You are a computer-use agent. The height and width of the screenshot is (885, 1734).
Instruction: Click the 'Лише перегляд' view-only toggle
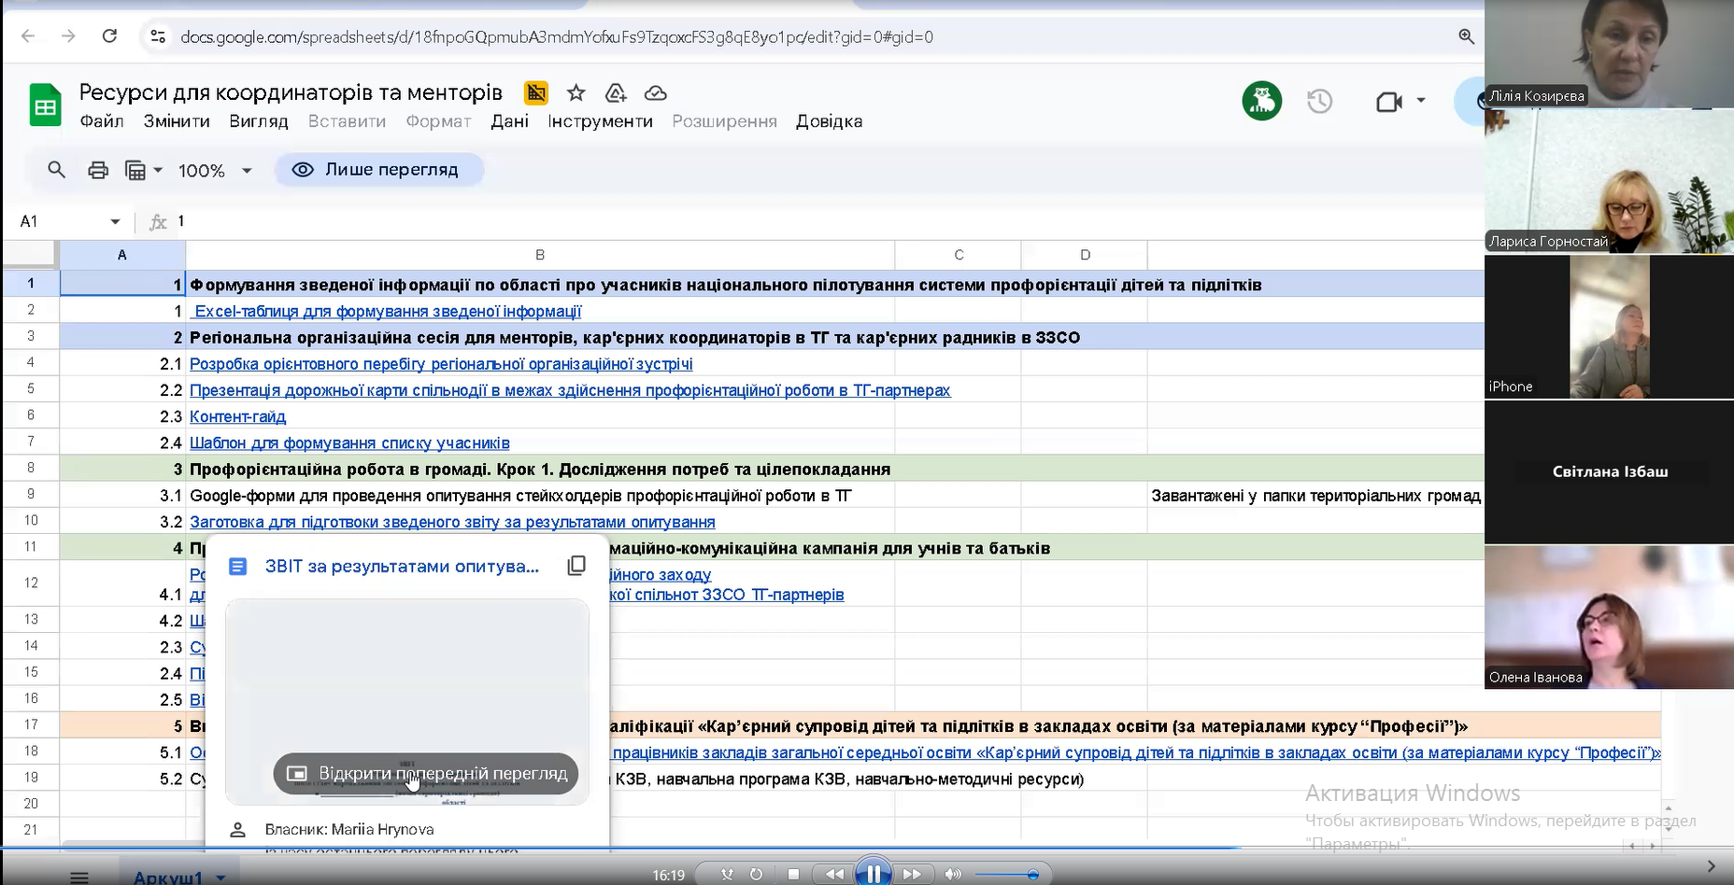pyautogui.click(x=378, y=170)
